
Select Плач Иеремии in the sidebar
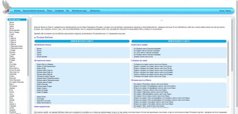click(15, 80)
